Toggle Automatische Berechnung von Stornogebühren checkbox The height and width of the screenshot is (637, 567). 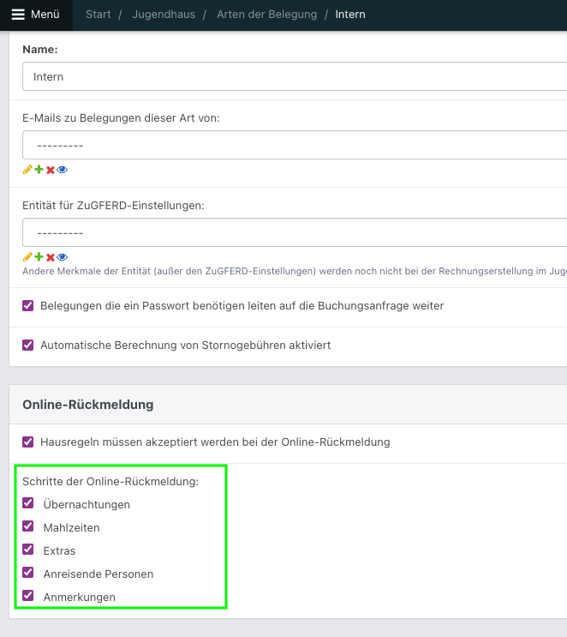pos(28,345)
